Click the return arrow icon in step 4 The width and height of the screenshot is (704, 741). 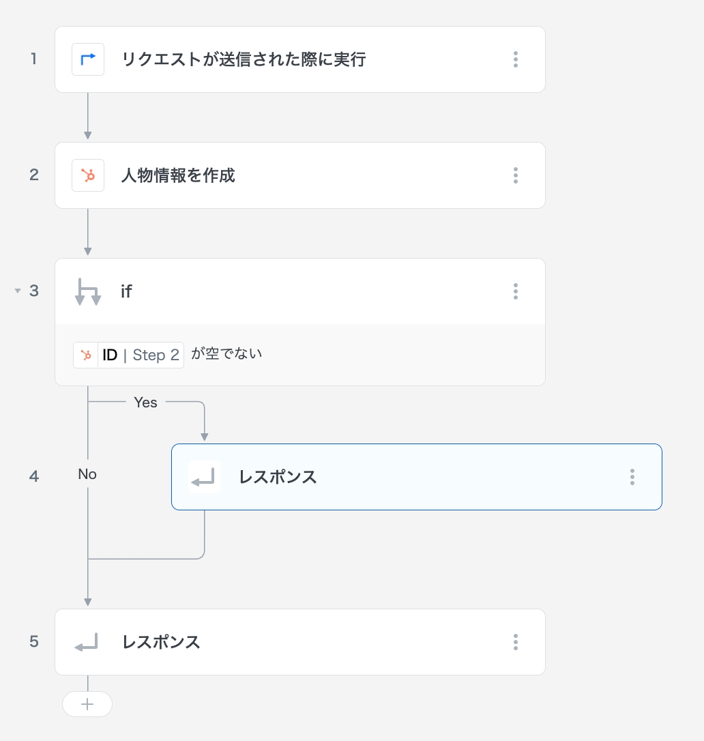pos(205,477)
